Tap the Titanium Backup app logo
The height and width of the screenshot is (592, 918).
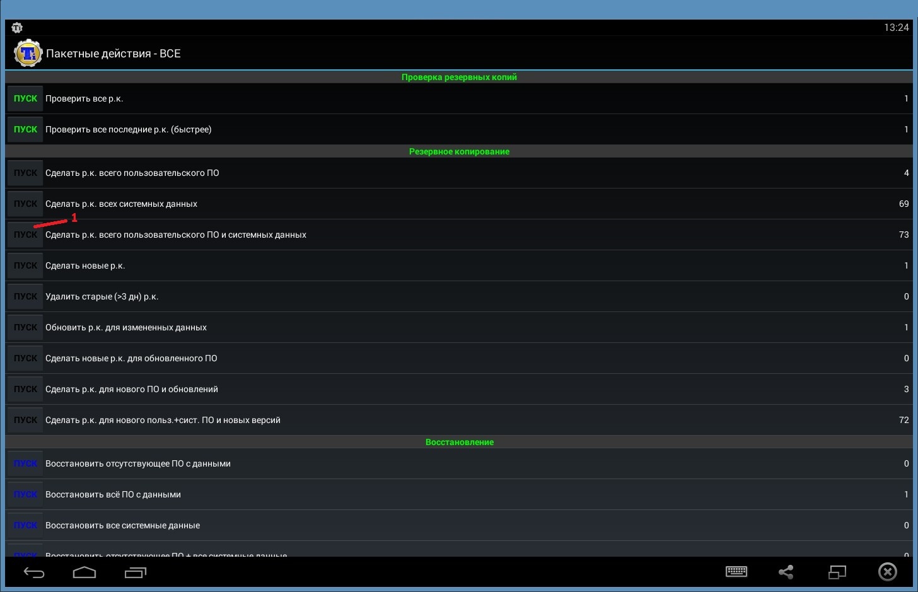tap(28, 53)
